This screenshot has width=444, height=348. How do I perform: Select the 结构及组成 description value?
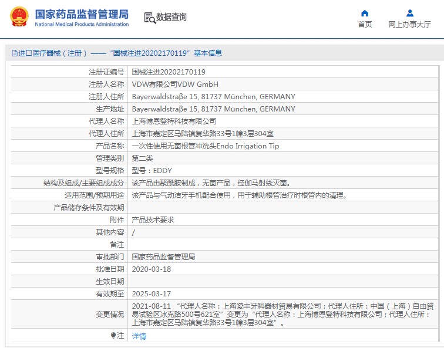(x=211, y=183)
